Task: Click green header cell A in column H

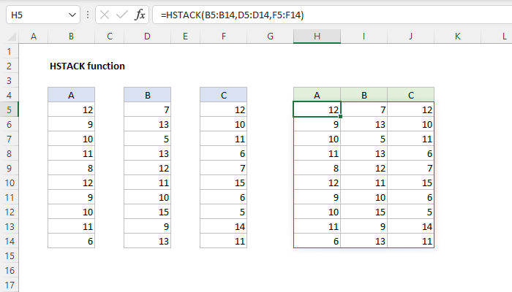Action: [317, 95]
